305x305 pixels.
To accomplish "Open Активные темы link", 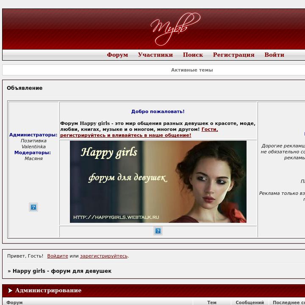I will (x=192, y=70).
